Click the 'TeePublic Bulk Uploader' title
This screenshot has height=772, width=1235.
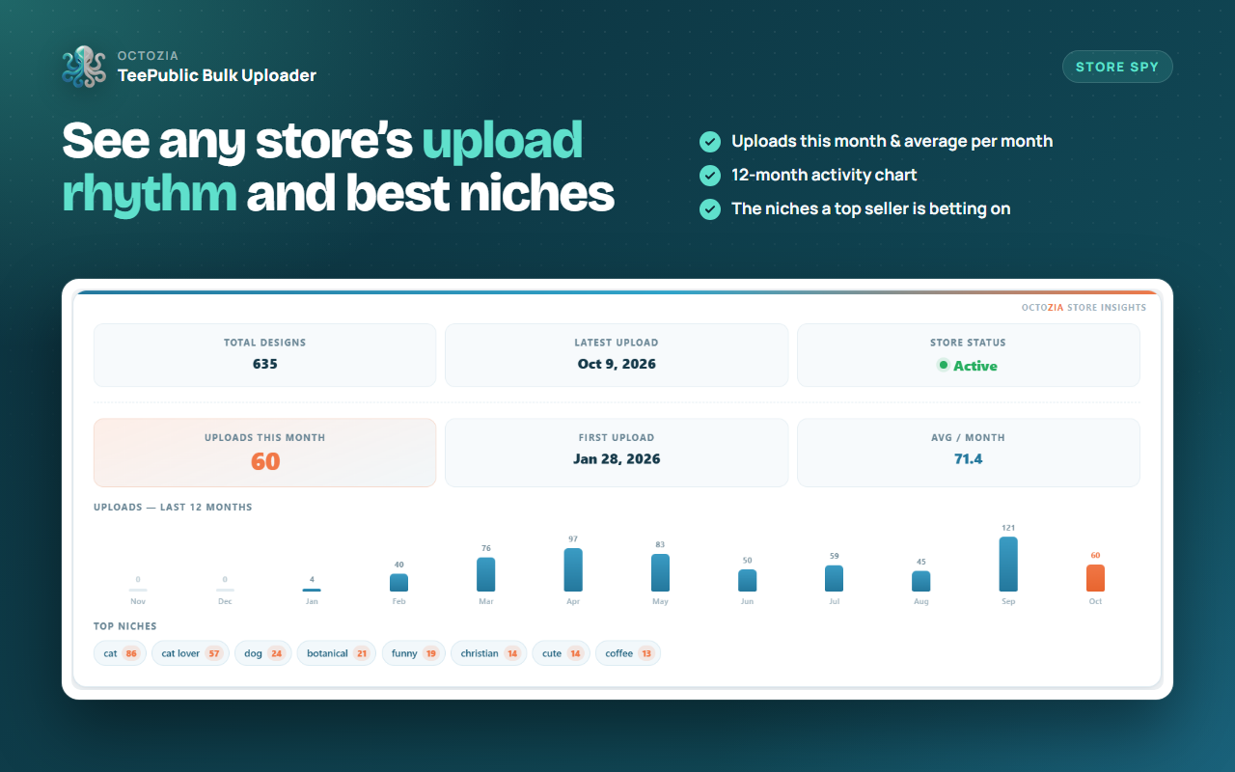pos(217,75)
